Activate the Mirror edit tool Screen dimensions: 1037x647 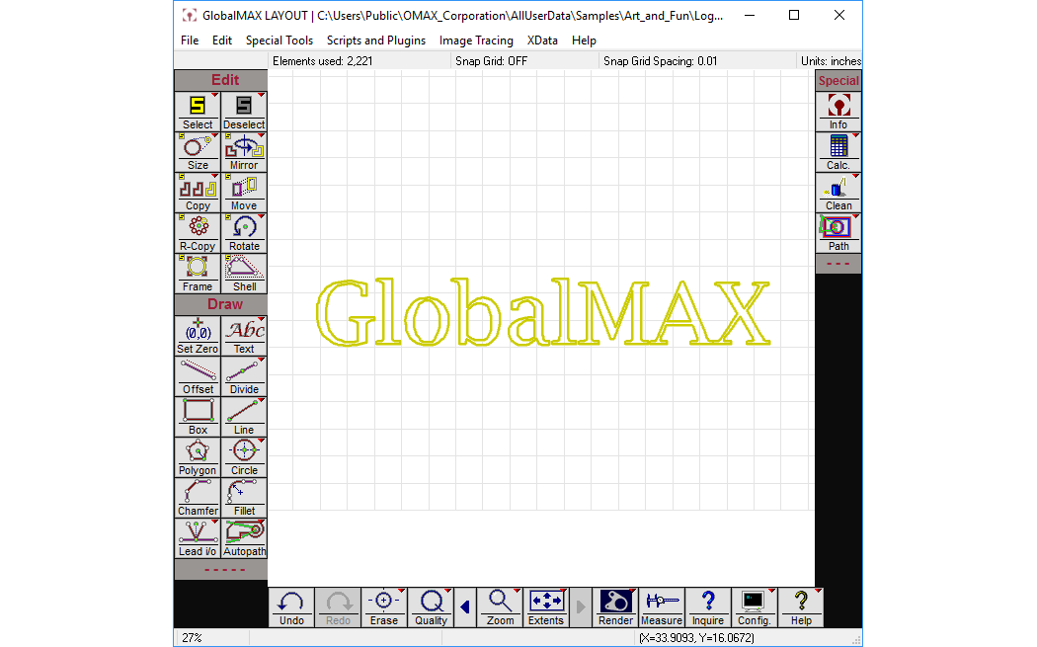(x=244, y=152)
